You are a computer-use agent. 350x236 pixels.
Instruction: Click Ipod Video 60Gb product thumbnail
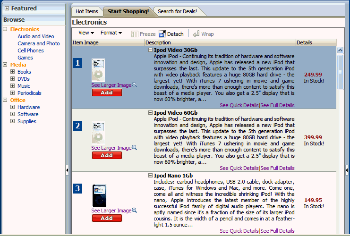coord(98,133)
